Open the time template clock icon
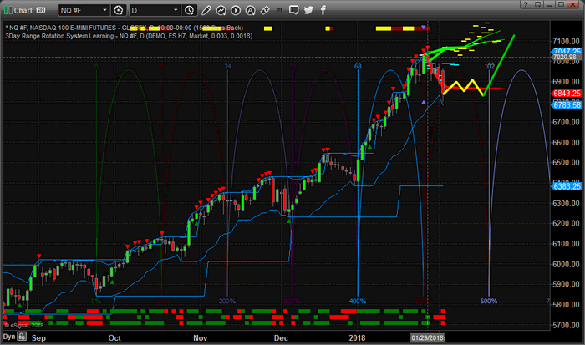The width and height of the screenshot is (585, 345). point(189,11)
